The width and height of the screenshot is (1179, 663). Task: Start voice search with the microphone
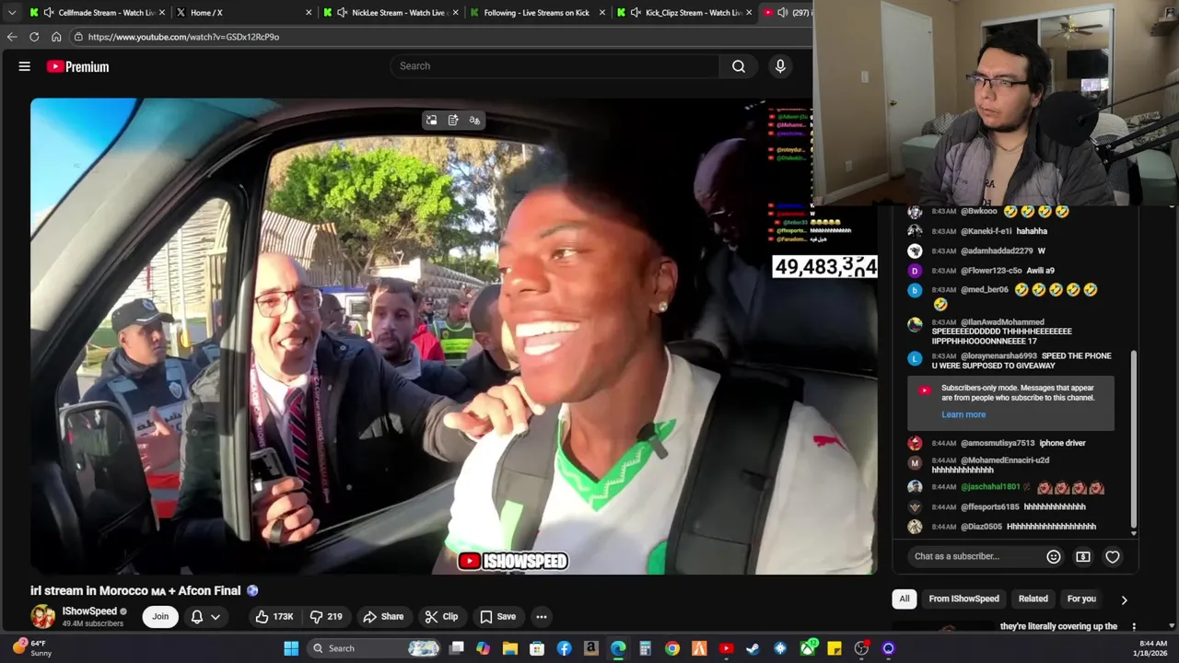click(780, 66)
